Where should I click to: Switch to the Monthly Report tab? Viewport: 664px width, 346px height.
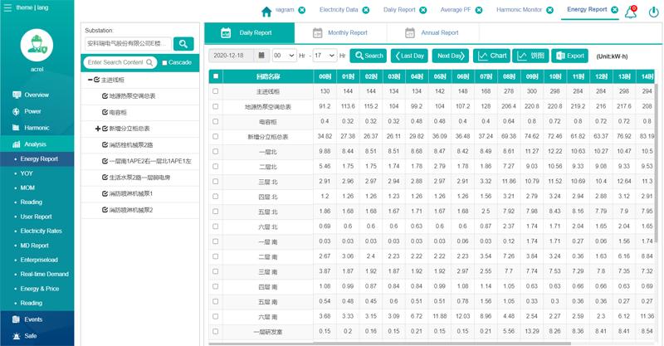(x=339, y=33)
